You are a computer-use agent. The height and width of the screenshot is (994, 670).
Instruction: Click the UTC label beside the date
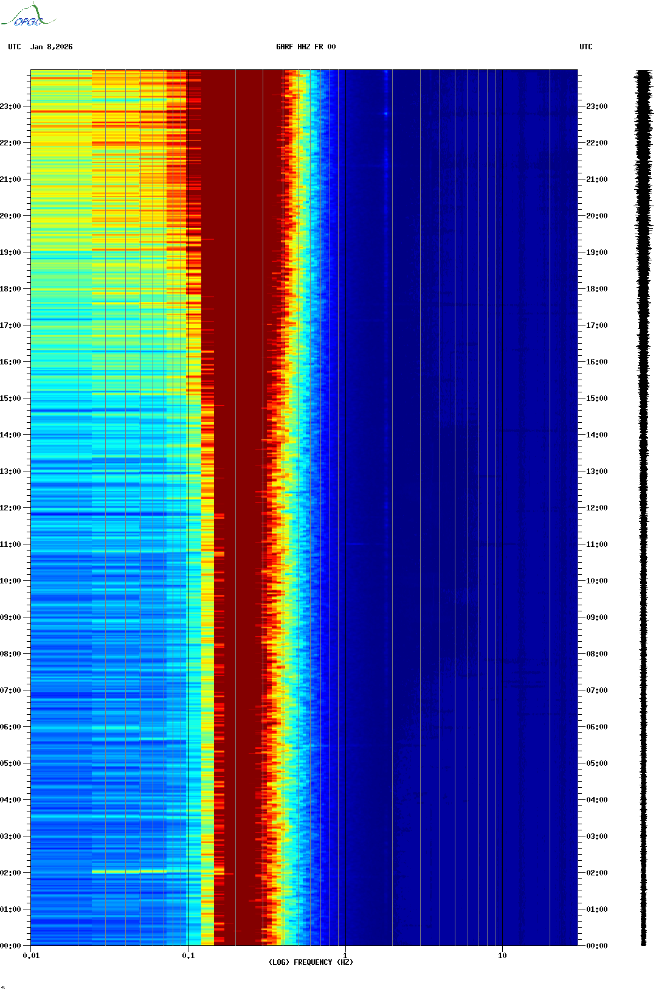(15, 47)
